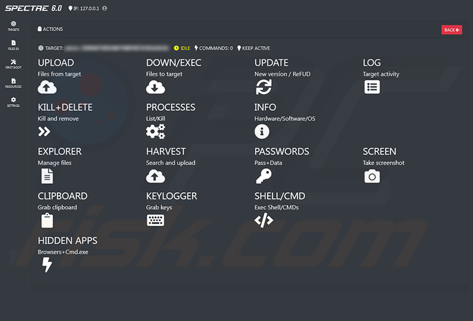Image resolution: width=473 pixels, height=321 pixels.
Task: Open the Targets sidebar item
Action: point(13,26)
